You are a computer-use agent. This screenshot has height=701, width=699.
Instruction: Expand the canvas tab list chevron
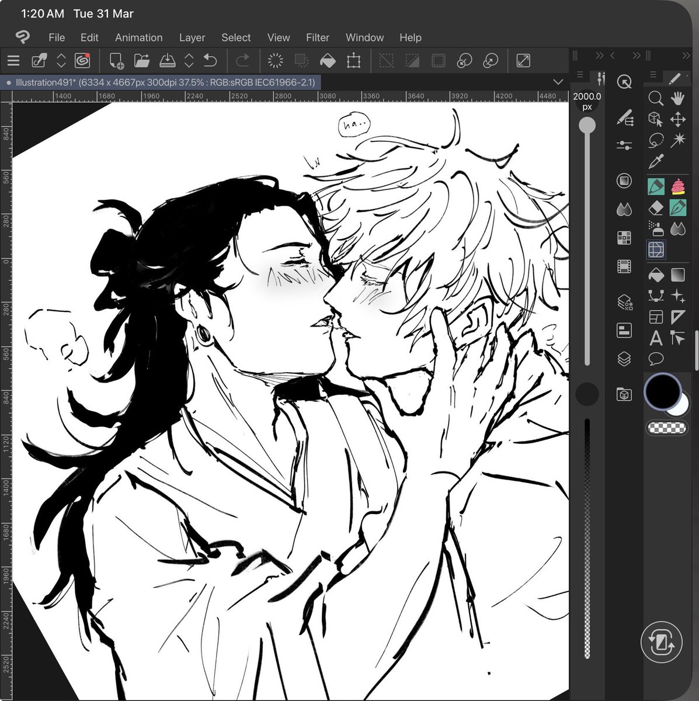click(x=558, y=82)
